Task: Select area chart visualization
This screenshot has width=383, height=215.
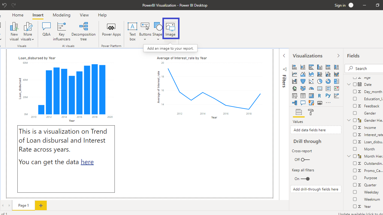Action: [303, 74]
